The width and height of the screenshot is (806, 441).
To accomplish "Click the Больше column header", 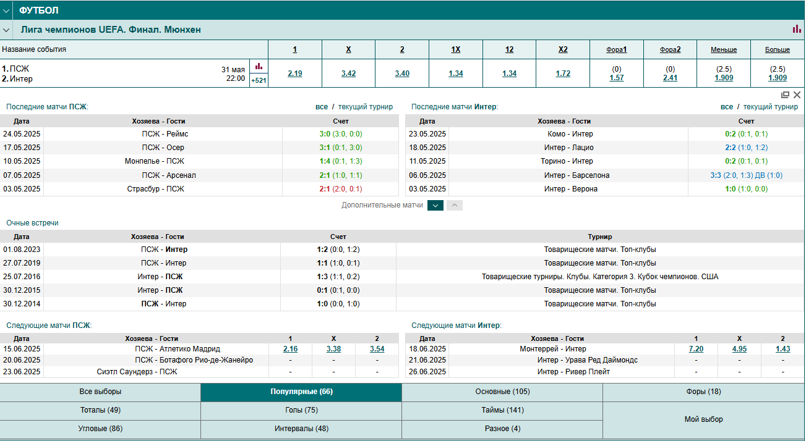I will pos(778,49).
